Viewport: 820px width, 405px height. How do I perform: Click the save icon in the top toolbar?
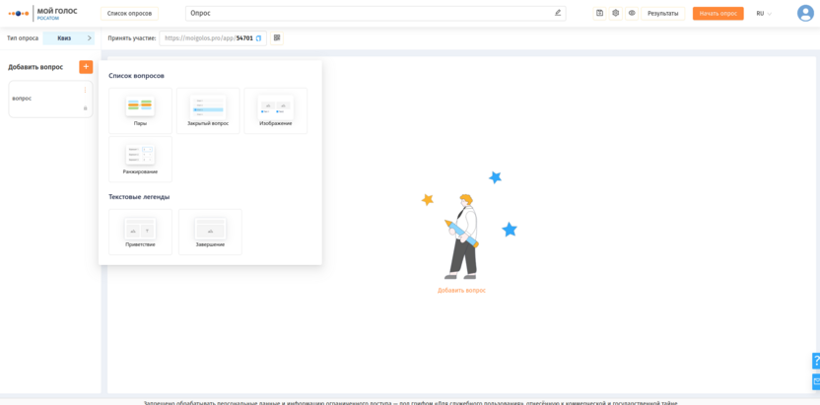[600, 13]
